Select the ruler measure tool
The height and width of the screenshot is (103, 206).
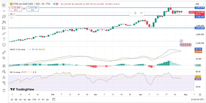click(4, 52)
